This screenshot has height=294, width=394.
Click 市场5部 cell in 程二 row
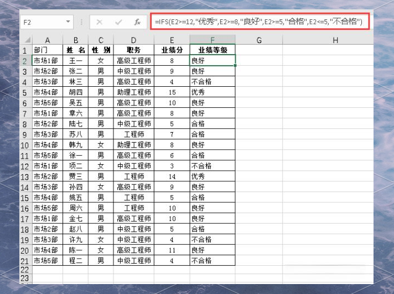click(48, 261)
